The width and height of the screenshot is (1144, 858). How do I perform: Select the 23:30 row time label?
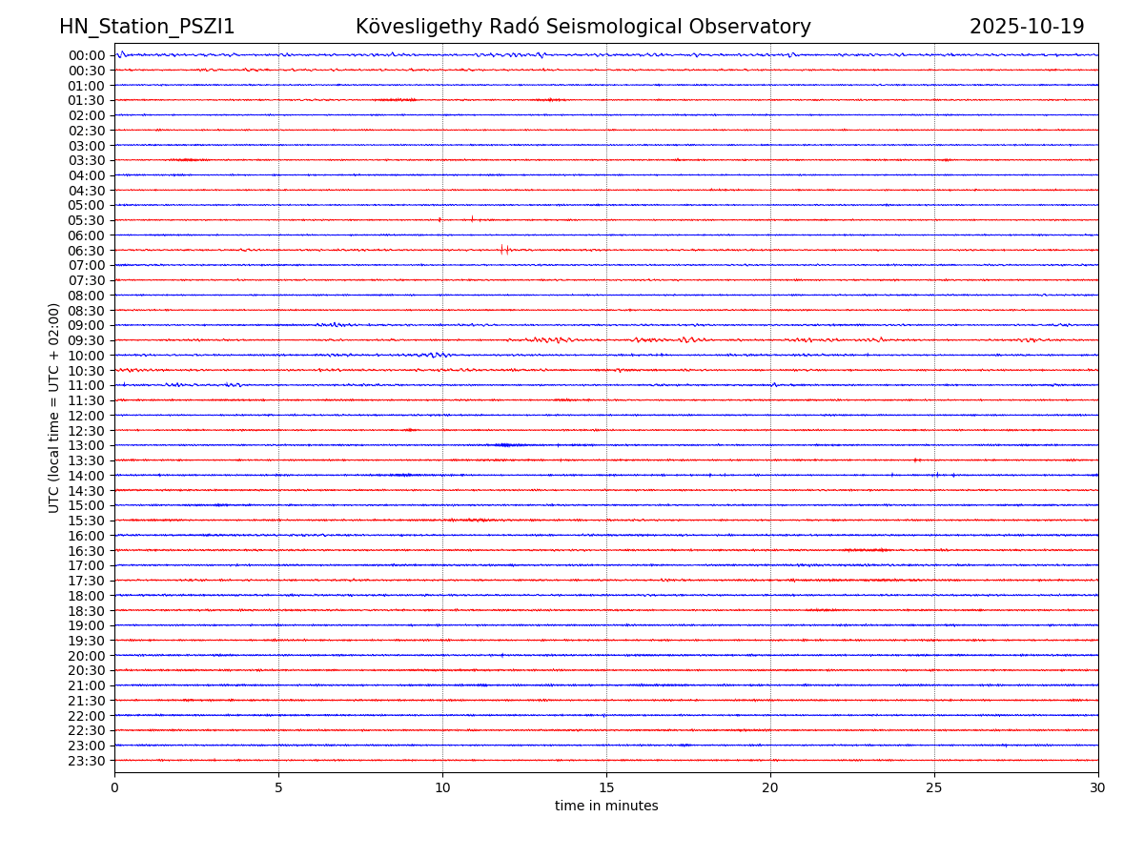click(x=86, y=761)
